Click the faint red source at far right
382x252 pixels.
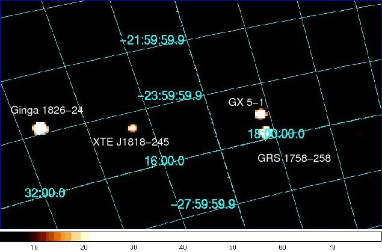point(360,136)
